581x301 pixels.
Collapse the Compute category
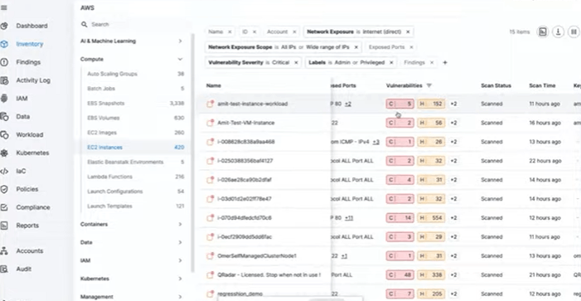(x=180, y=60)
